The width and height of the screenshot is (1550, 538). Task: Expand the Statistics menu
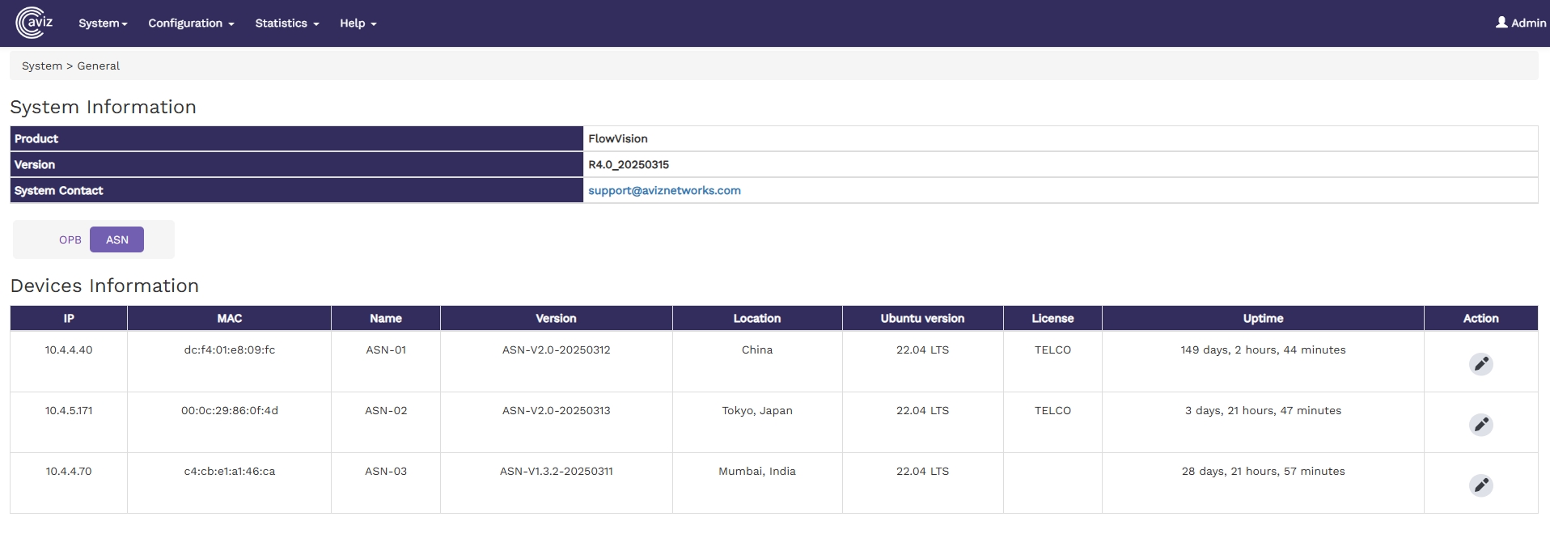(x=286, y=23)
